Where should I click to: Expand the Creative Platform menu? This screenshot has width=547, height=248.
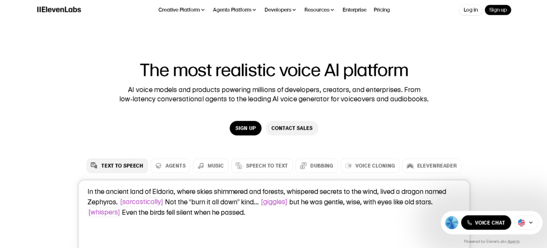click(181, 10)
